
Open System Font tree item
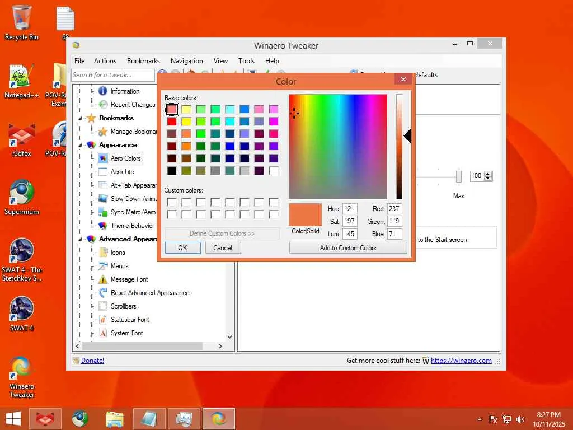(x=127, y=333)
